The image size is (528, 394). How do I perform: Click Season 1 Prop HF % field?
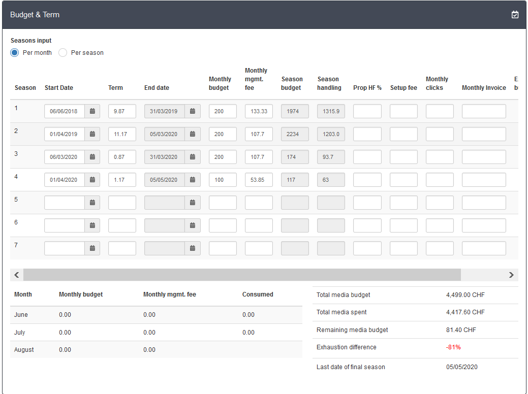[367, 111]
